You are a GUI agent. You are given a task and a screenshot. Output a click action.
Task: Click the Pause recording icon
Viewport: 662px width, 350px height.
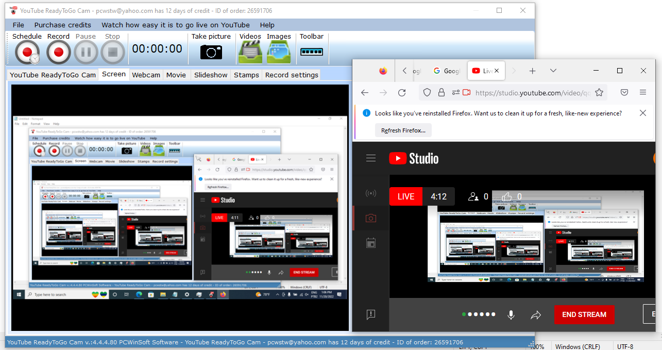tap(86, 52)
